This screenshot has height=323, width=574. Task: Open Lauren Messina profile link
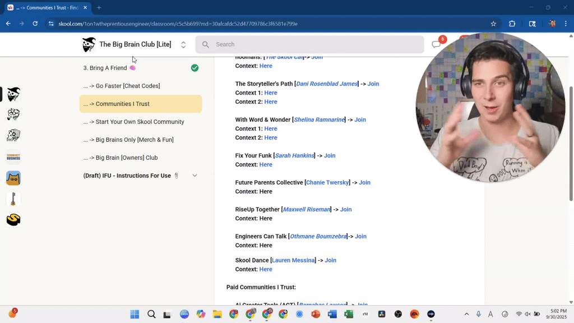293,260
